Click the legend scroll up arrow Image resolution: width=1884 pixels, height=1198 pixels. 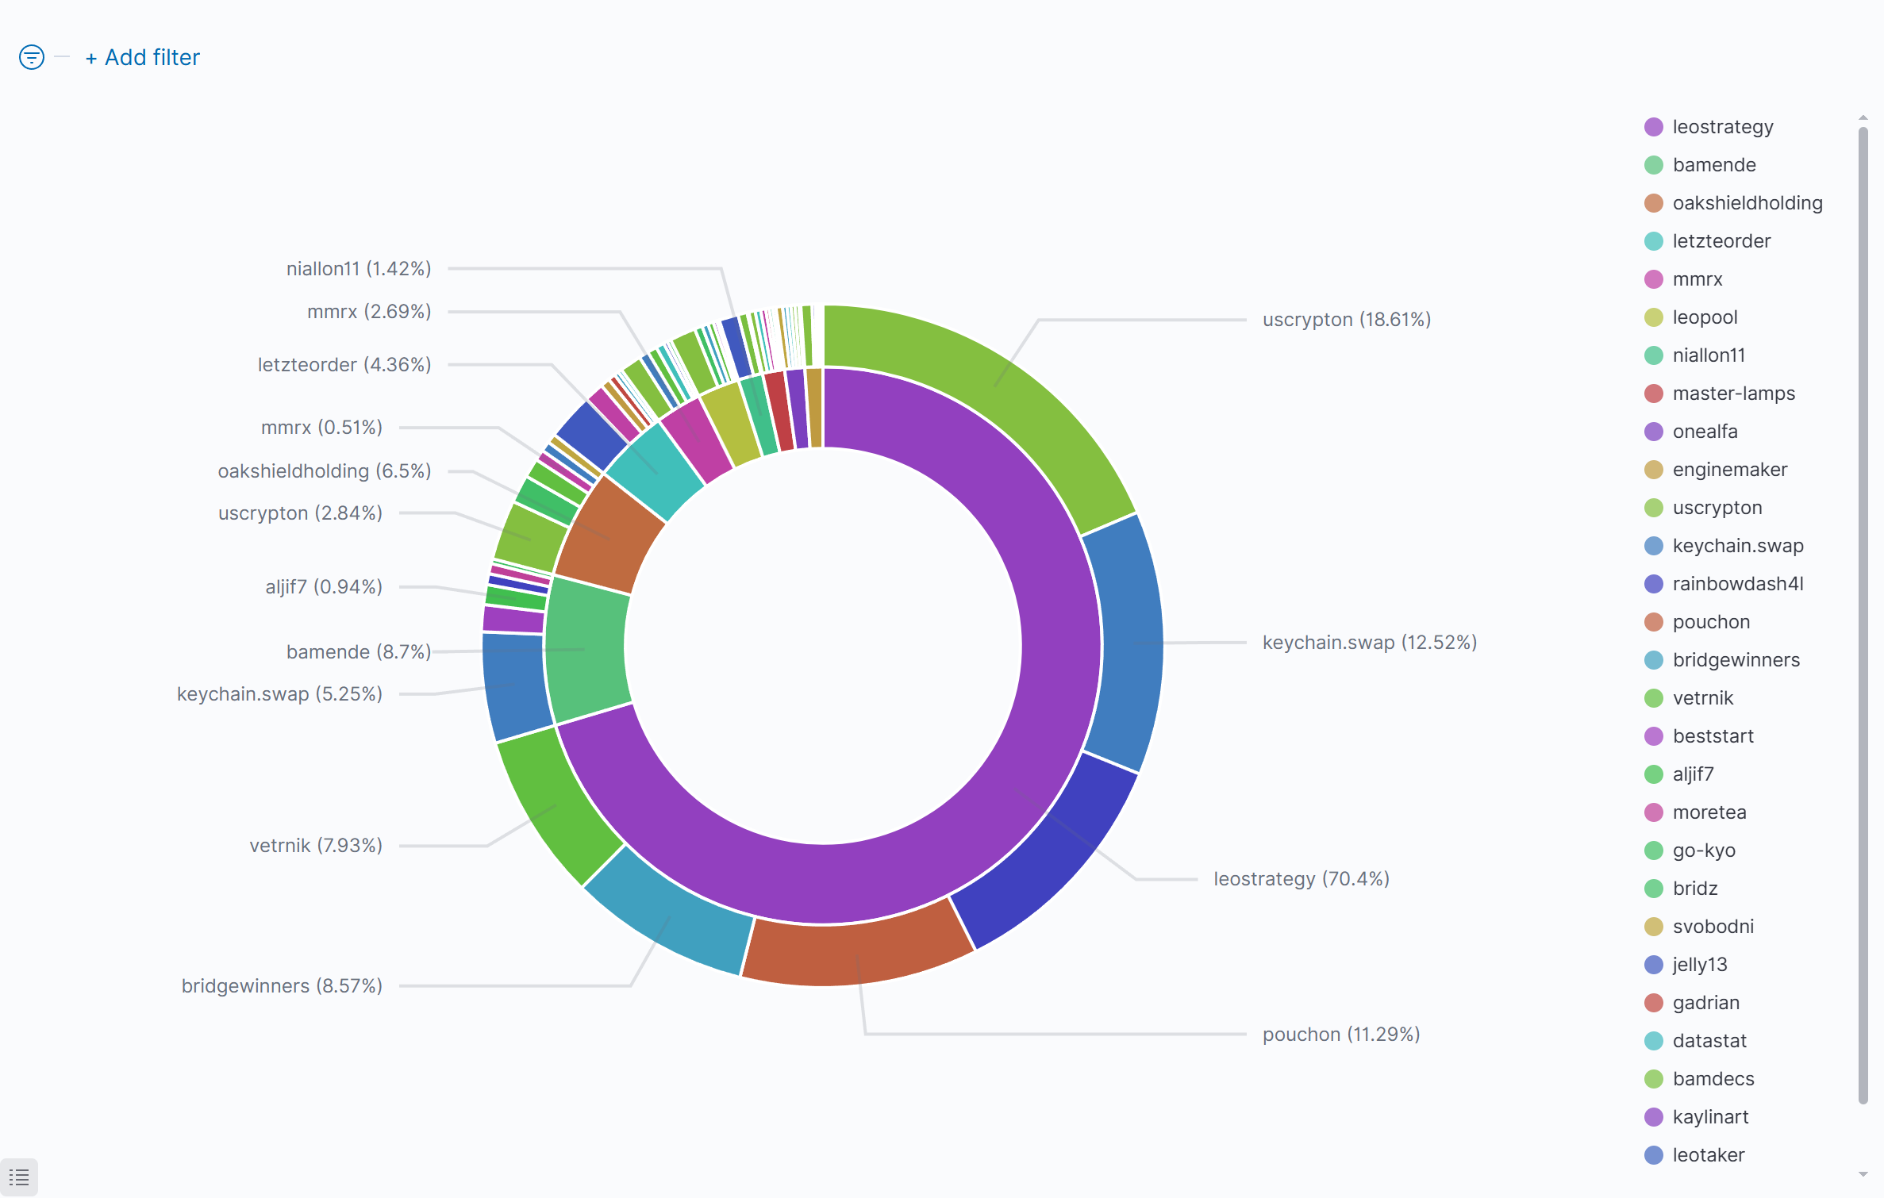click(x=1863, y=117)
